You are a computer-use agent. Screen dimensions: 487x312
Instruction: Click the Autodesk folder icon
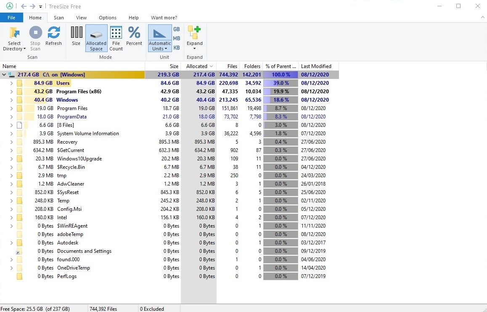[x=19, y=243]
